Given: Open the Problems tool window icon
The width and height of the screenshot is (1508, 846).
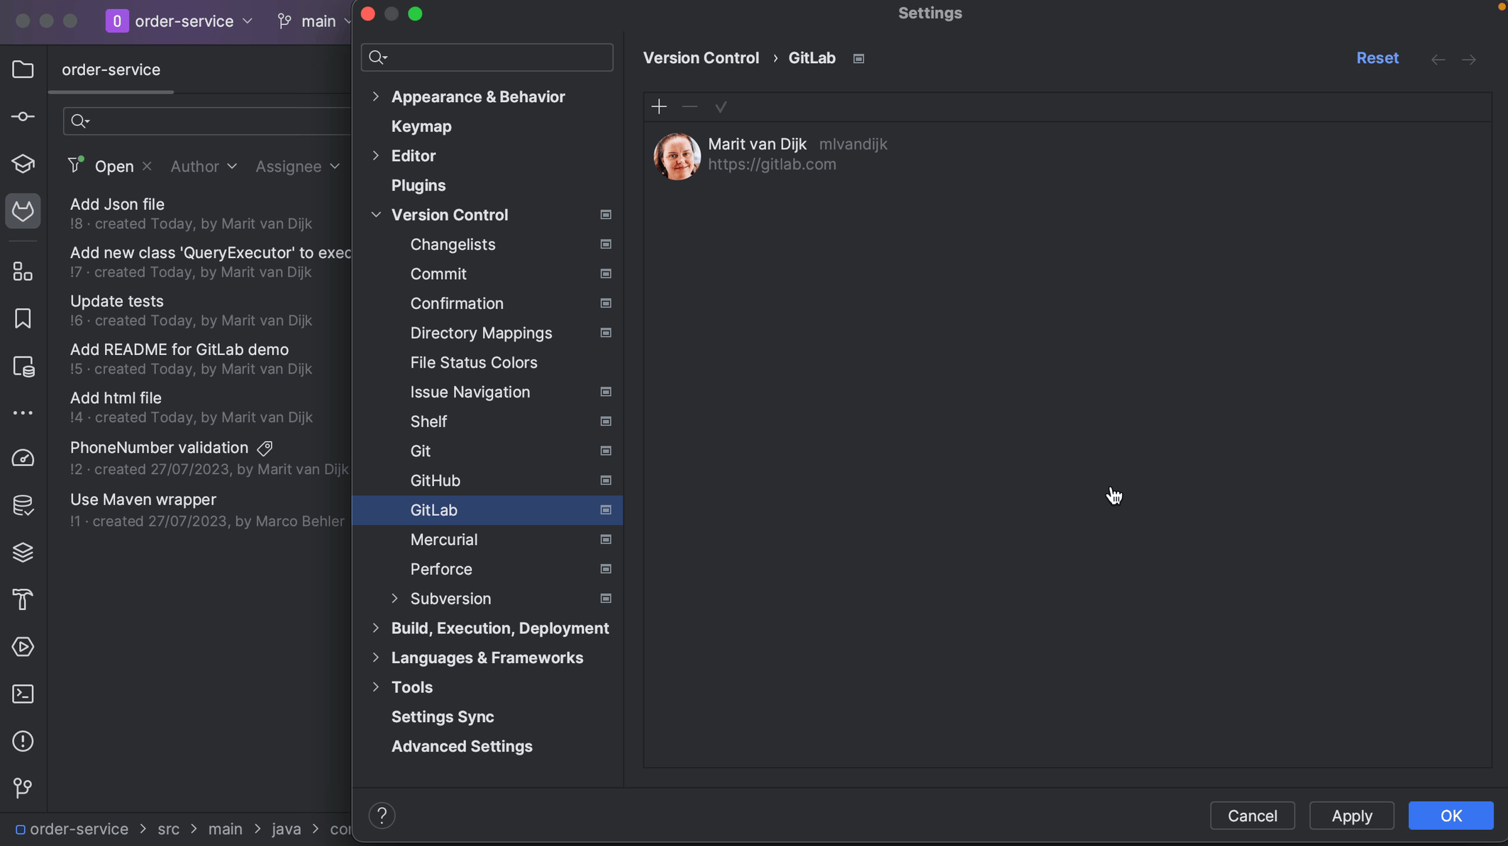Looking at the screenshot, I should click(23, 741).
